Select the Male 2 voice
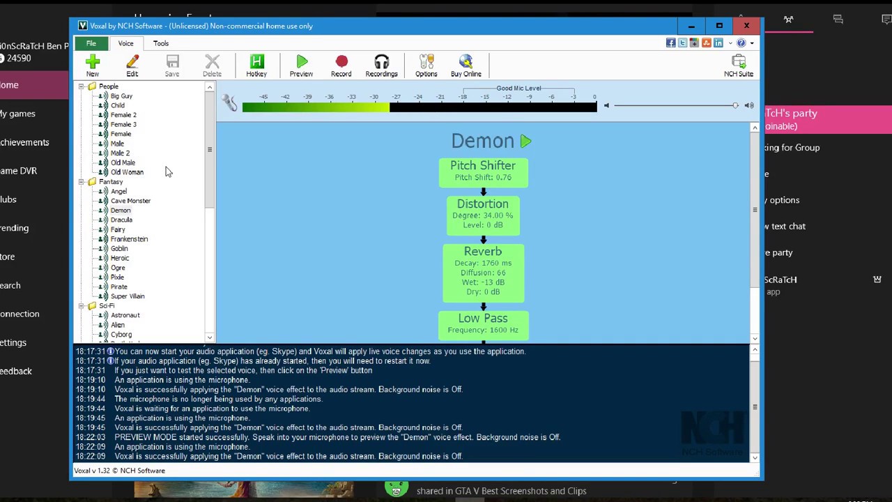Viewport: 892px width, 502px height. click(x=120, y=153)
